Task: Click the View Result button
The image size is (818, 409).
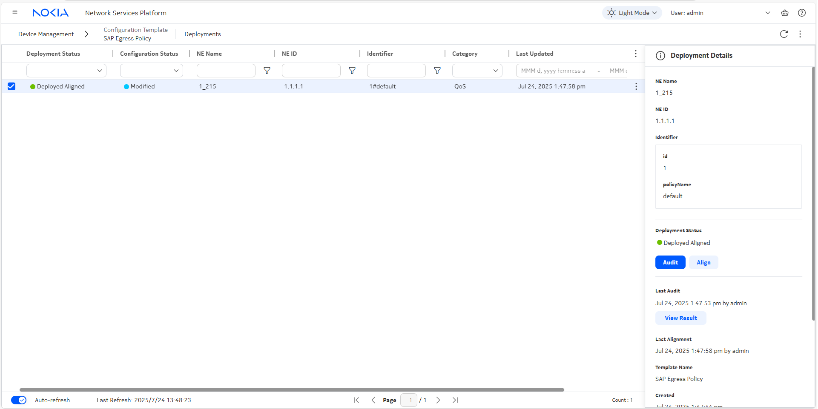Action: coord(680,318)
